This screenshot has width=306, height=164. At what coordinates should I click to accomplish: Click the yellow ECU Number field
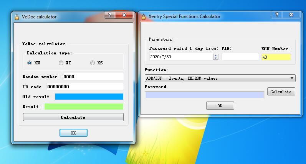click(x=276, y=57)
